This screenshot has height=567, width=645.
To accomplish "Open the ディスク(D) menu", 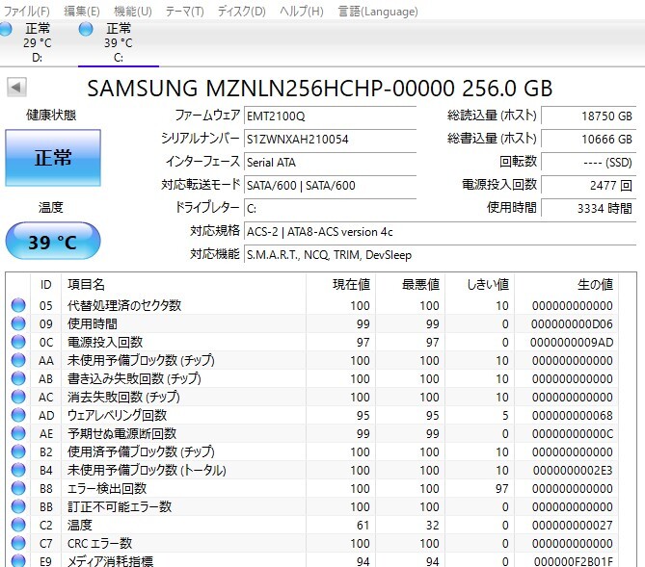I will (x=241, y=12).
